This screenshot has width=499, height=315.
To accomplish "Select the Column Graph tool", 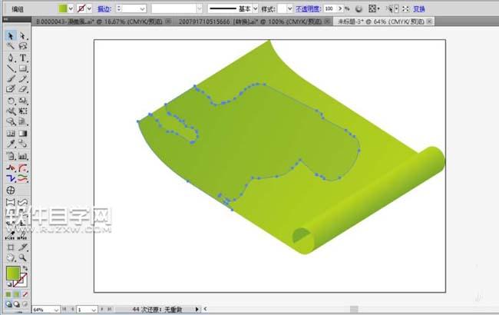I will point(22,156).
